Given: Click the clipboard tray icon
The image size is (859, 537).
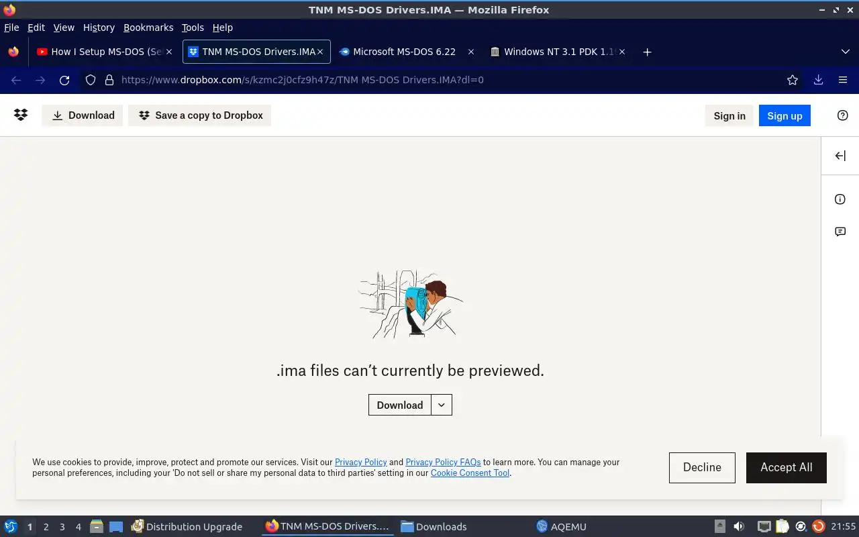Looking at the screenshot, I should 782,526.
